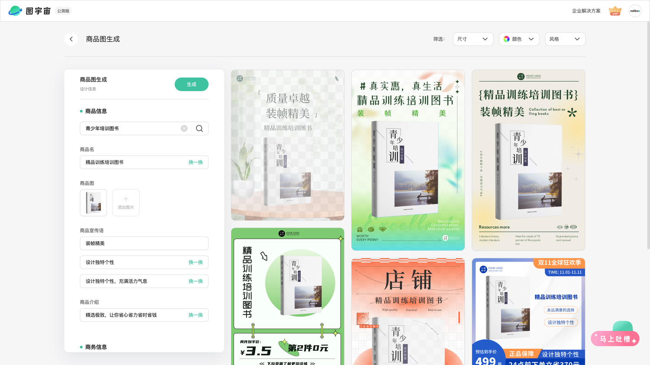The image size is (650, 365).
Task: Focus the 装帧精美 slogan input
Action: (x=144, y=243)
